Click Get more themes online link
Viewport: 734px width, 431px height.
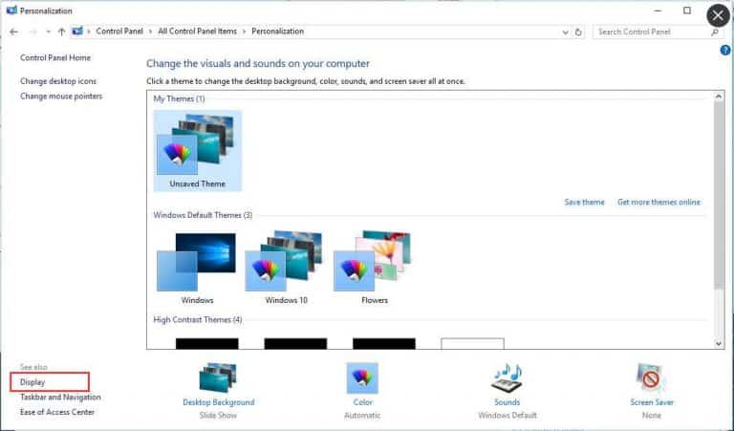658,203
